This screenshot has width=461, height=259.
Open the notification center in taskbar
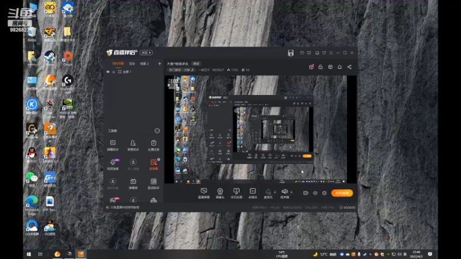coord(430,254)
